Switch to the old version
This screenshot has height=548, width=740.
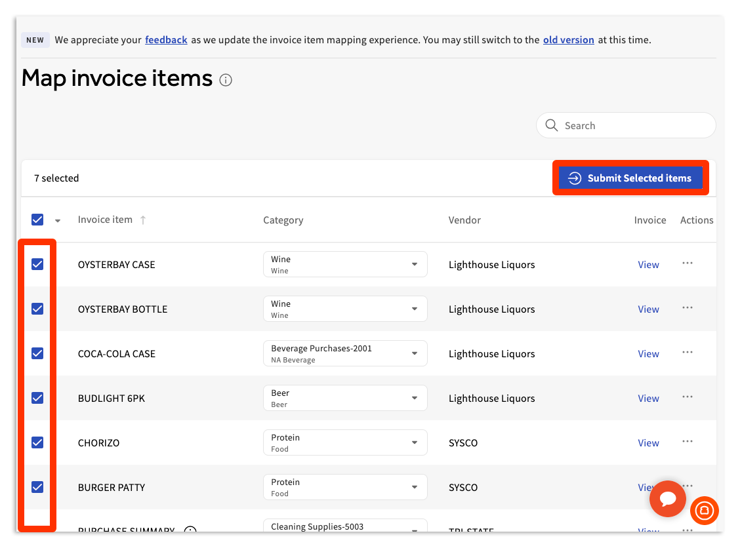[x=568, y=39]
